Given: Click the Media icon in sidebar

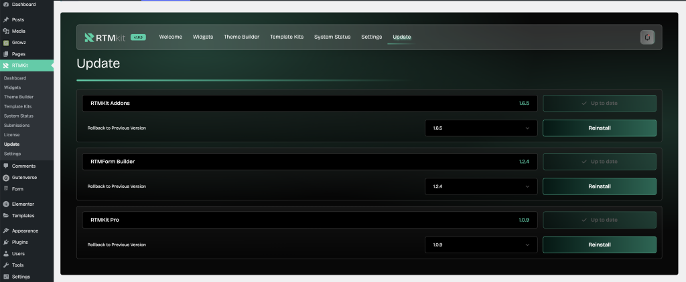Looking at the screenshot, I should pos(6,31).
